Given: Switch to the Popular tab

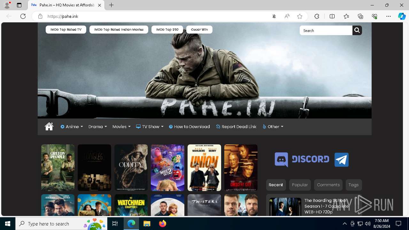Looking at the screenshot, I should [300, 185].
